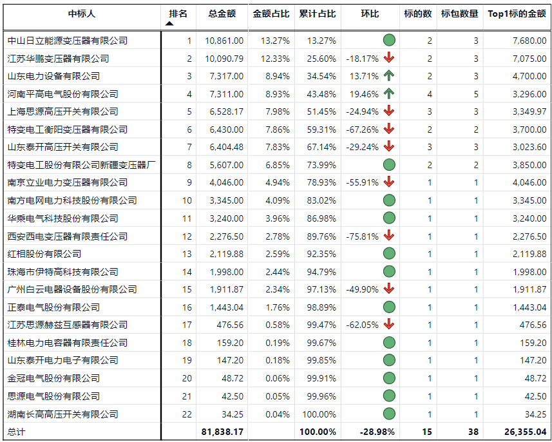Image resolution: width=552 pixels, height=442 pixels.
Task: Click the green circle for 特变电工股份有限公司新疆变压器厂
Action: (x=389, y=164)
